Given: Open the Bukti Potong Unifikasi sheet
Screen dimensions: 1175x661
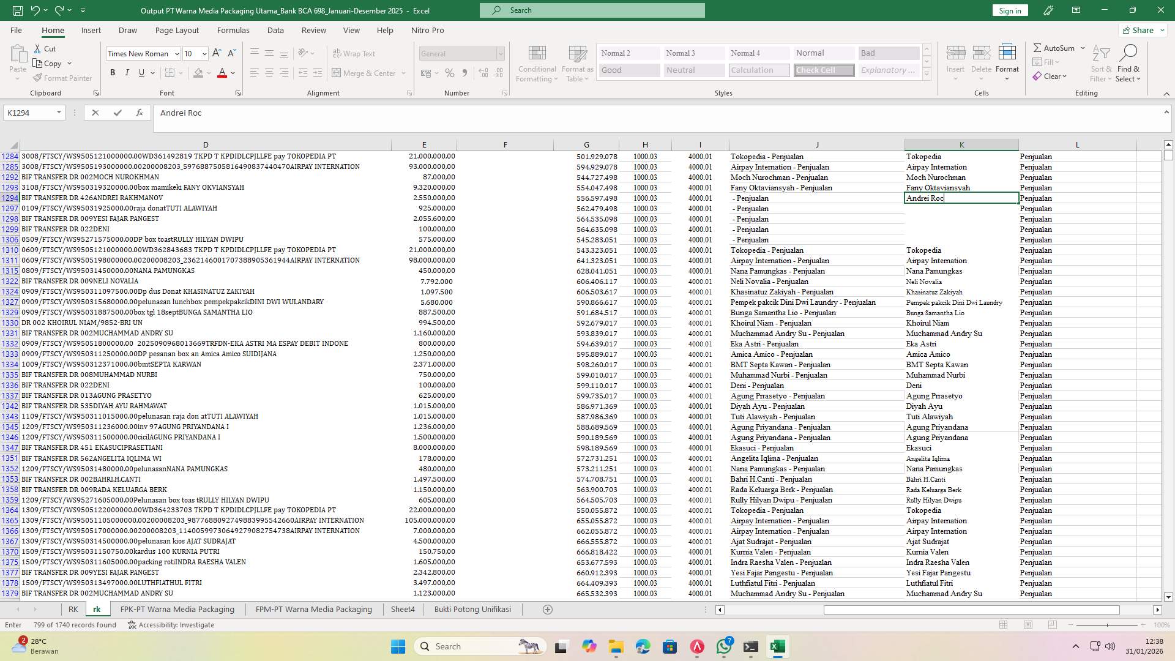Looking at the screenshot, I should pyautogui.click(x=472, y=609).
